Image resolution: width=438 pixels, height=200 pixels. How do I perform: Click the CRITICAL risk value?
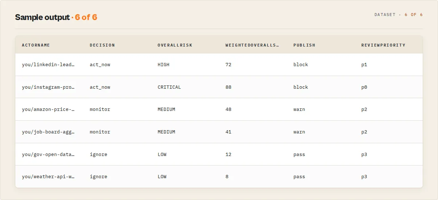coord(169,87)
